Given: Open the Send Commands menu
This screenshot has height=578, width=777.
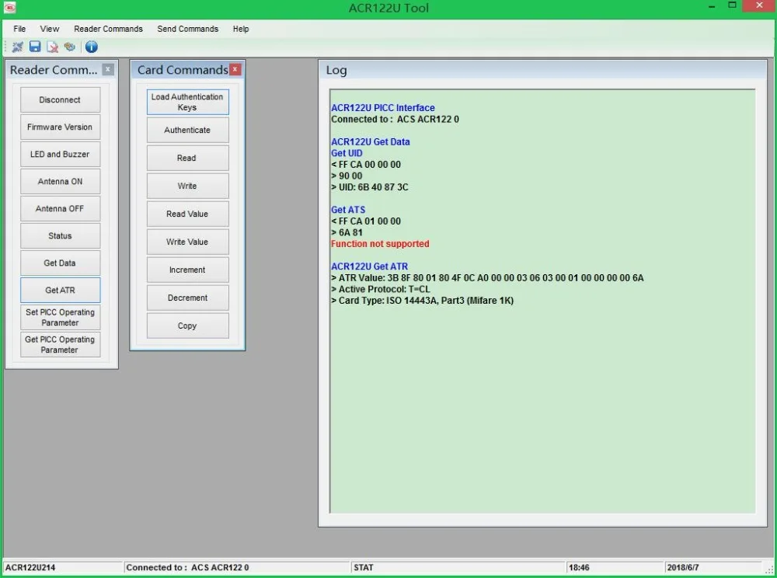Looking at the screenshot, I should [188, 29].
